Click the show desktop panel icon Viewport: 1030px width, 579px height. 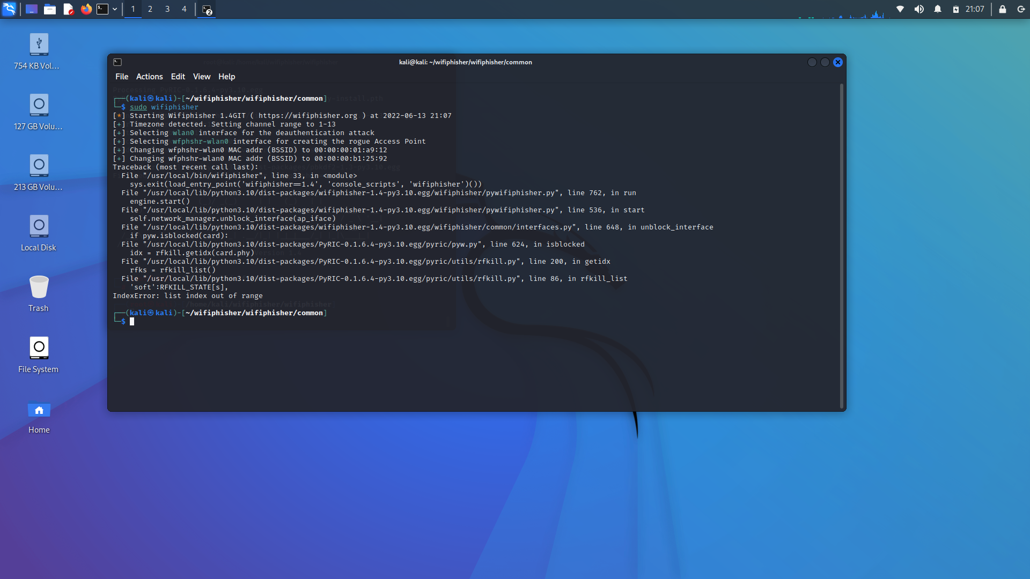click(x=31, y=9)
